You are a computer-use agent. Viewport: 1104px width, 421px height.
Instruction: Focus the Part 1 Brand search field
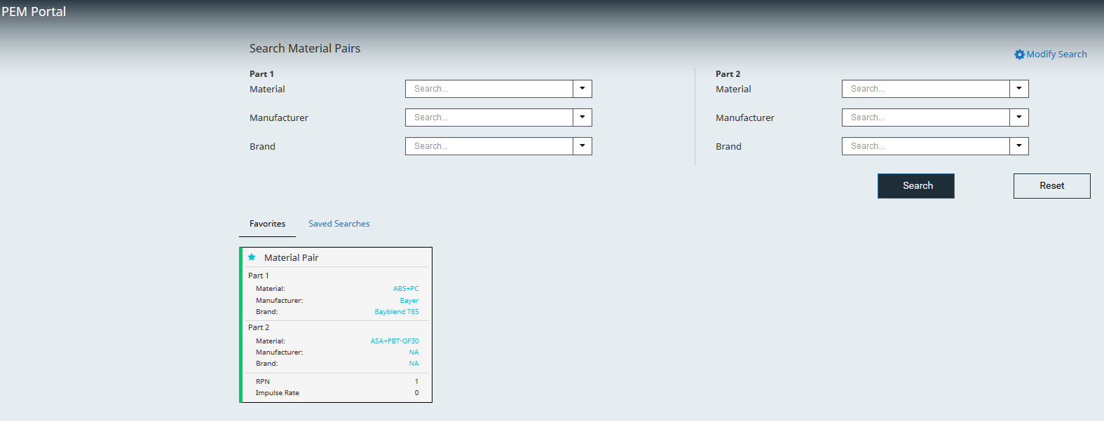click(x=489, y=146)
